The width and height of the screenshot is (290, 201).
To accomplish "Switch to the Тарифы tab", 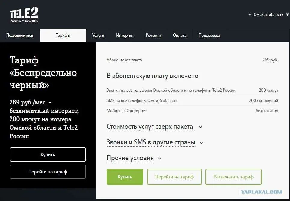I will point(63,35).
